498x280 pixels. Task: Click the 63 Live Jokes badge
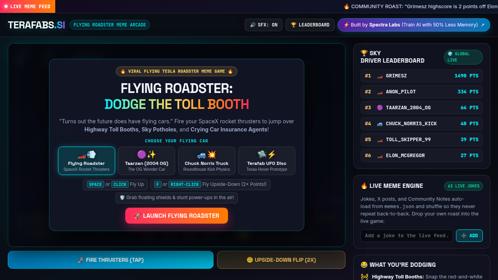click(x=463, y=186)
